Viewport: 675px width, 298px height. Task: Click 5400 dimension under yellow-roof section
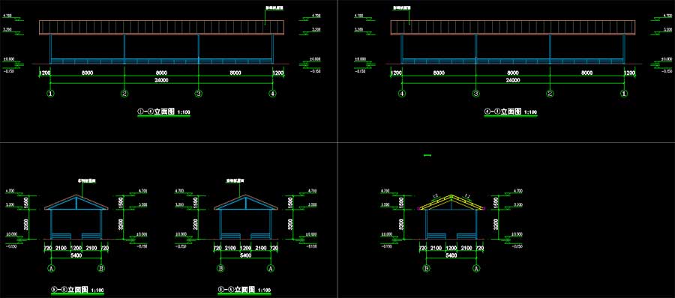coord(451,255)
